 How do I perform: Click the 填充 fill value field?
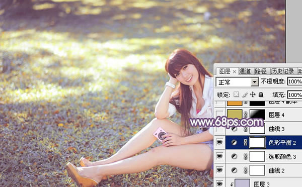[x=294, y=95]
